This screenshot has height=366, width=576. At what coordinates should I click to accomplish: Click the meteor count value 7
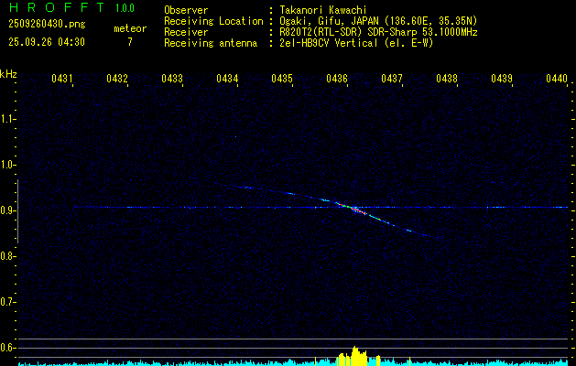pos(130,42)
